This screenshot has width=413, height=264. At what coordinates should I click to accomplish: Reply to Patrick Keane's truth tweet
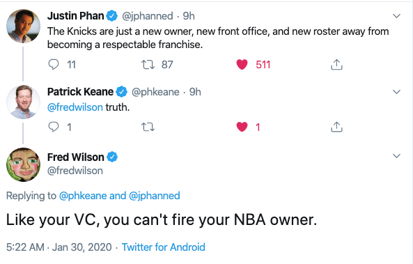coord(54,127)
